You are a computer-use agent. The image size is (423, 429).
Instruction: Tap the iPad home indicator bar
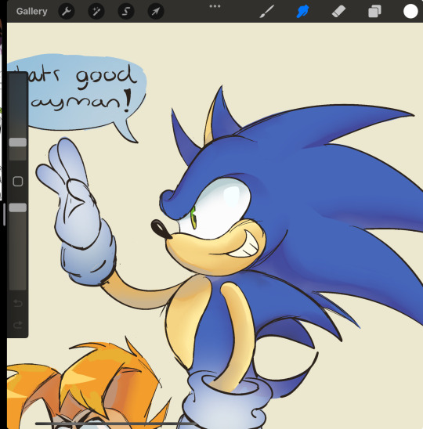point(117,424)
